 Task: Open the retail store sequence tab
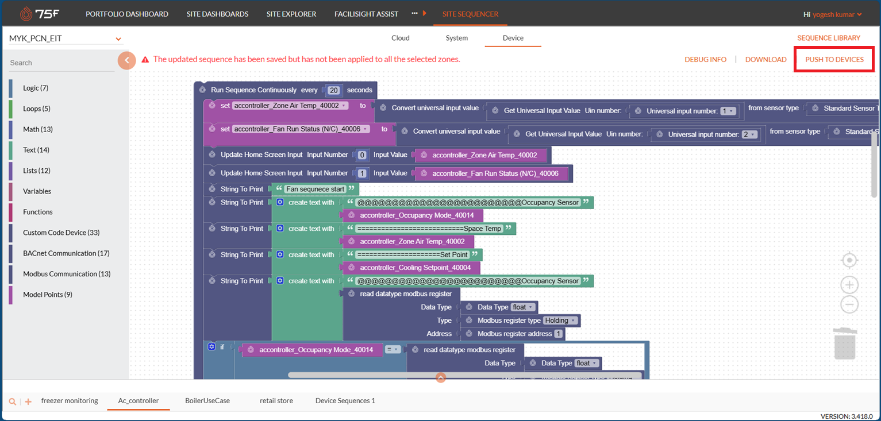pyautogui.click(x=276, y=401)
